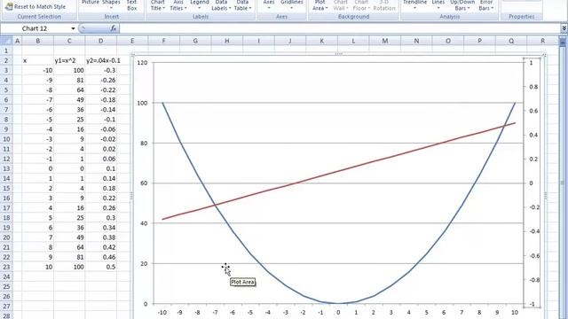This screenshot has width=568, height=319.
Task: Select cell D13 containing 0.1
Action: coord(100,168)
